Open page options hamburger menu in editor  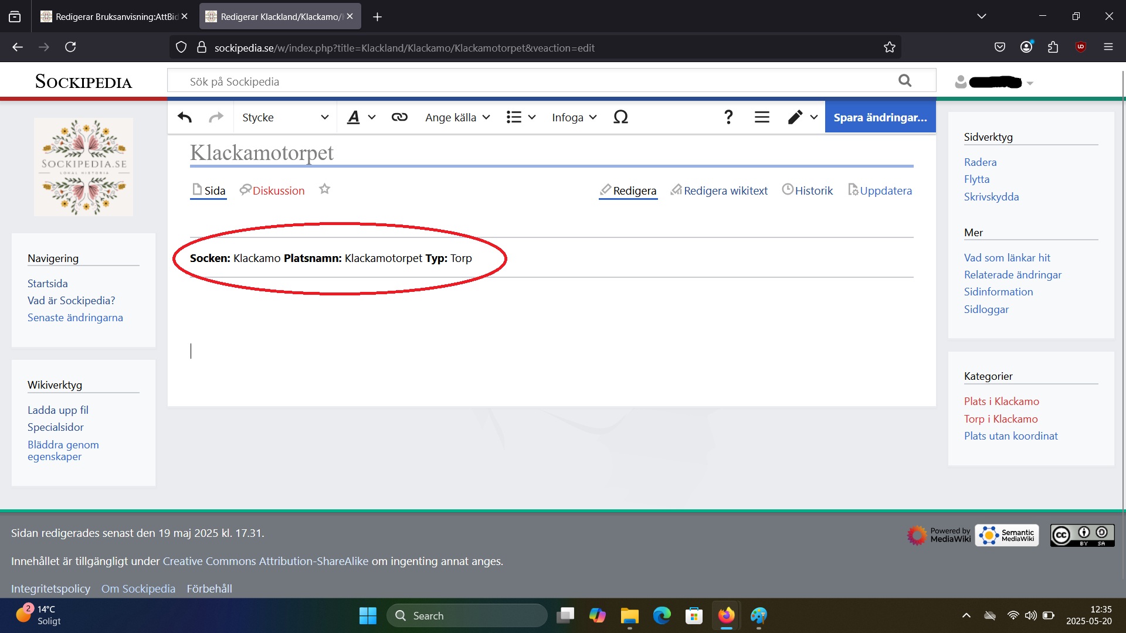pyautogui.click(x=762, y=117)
